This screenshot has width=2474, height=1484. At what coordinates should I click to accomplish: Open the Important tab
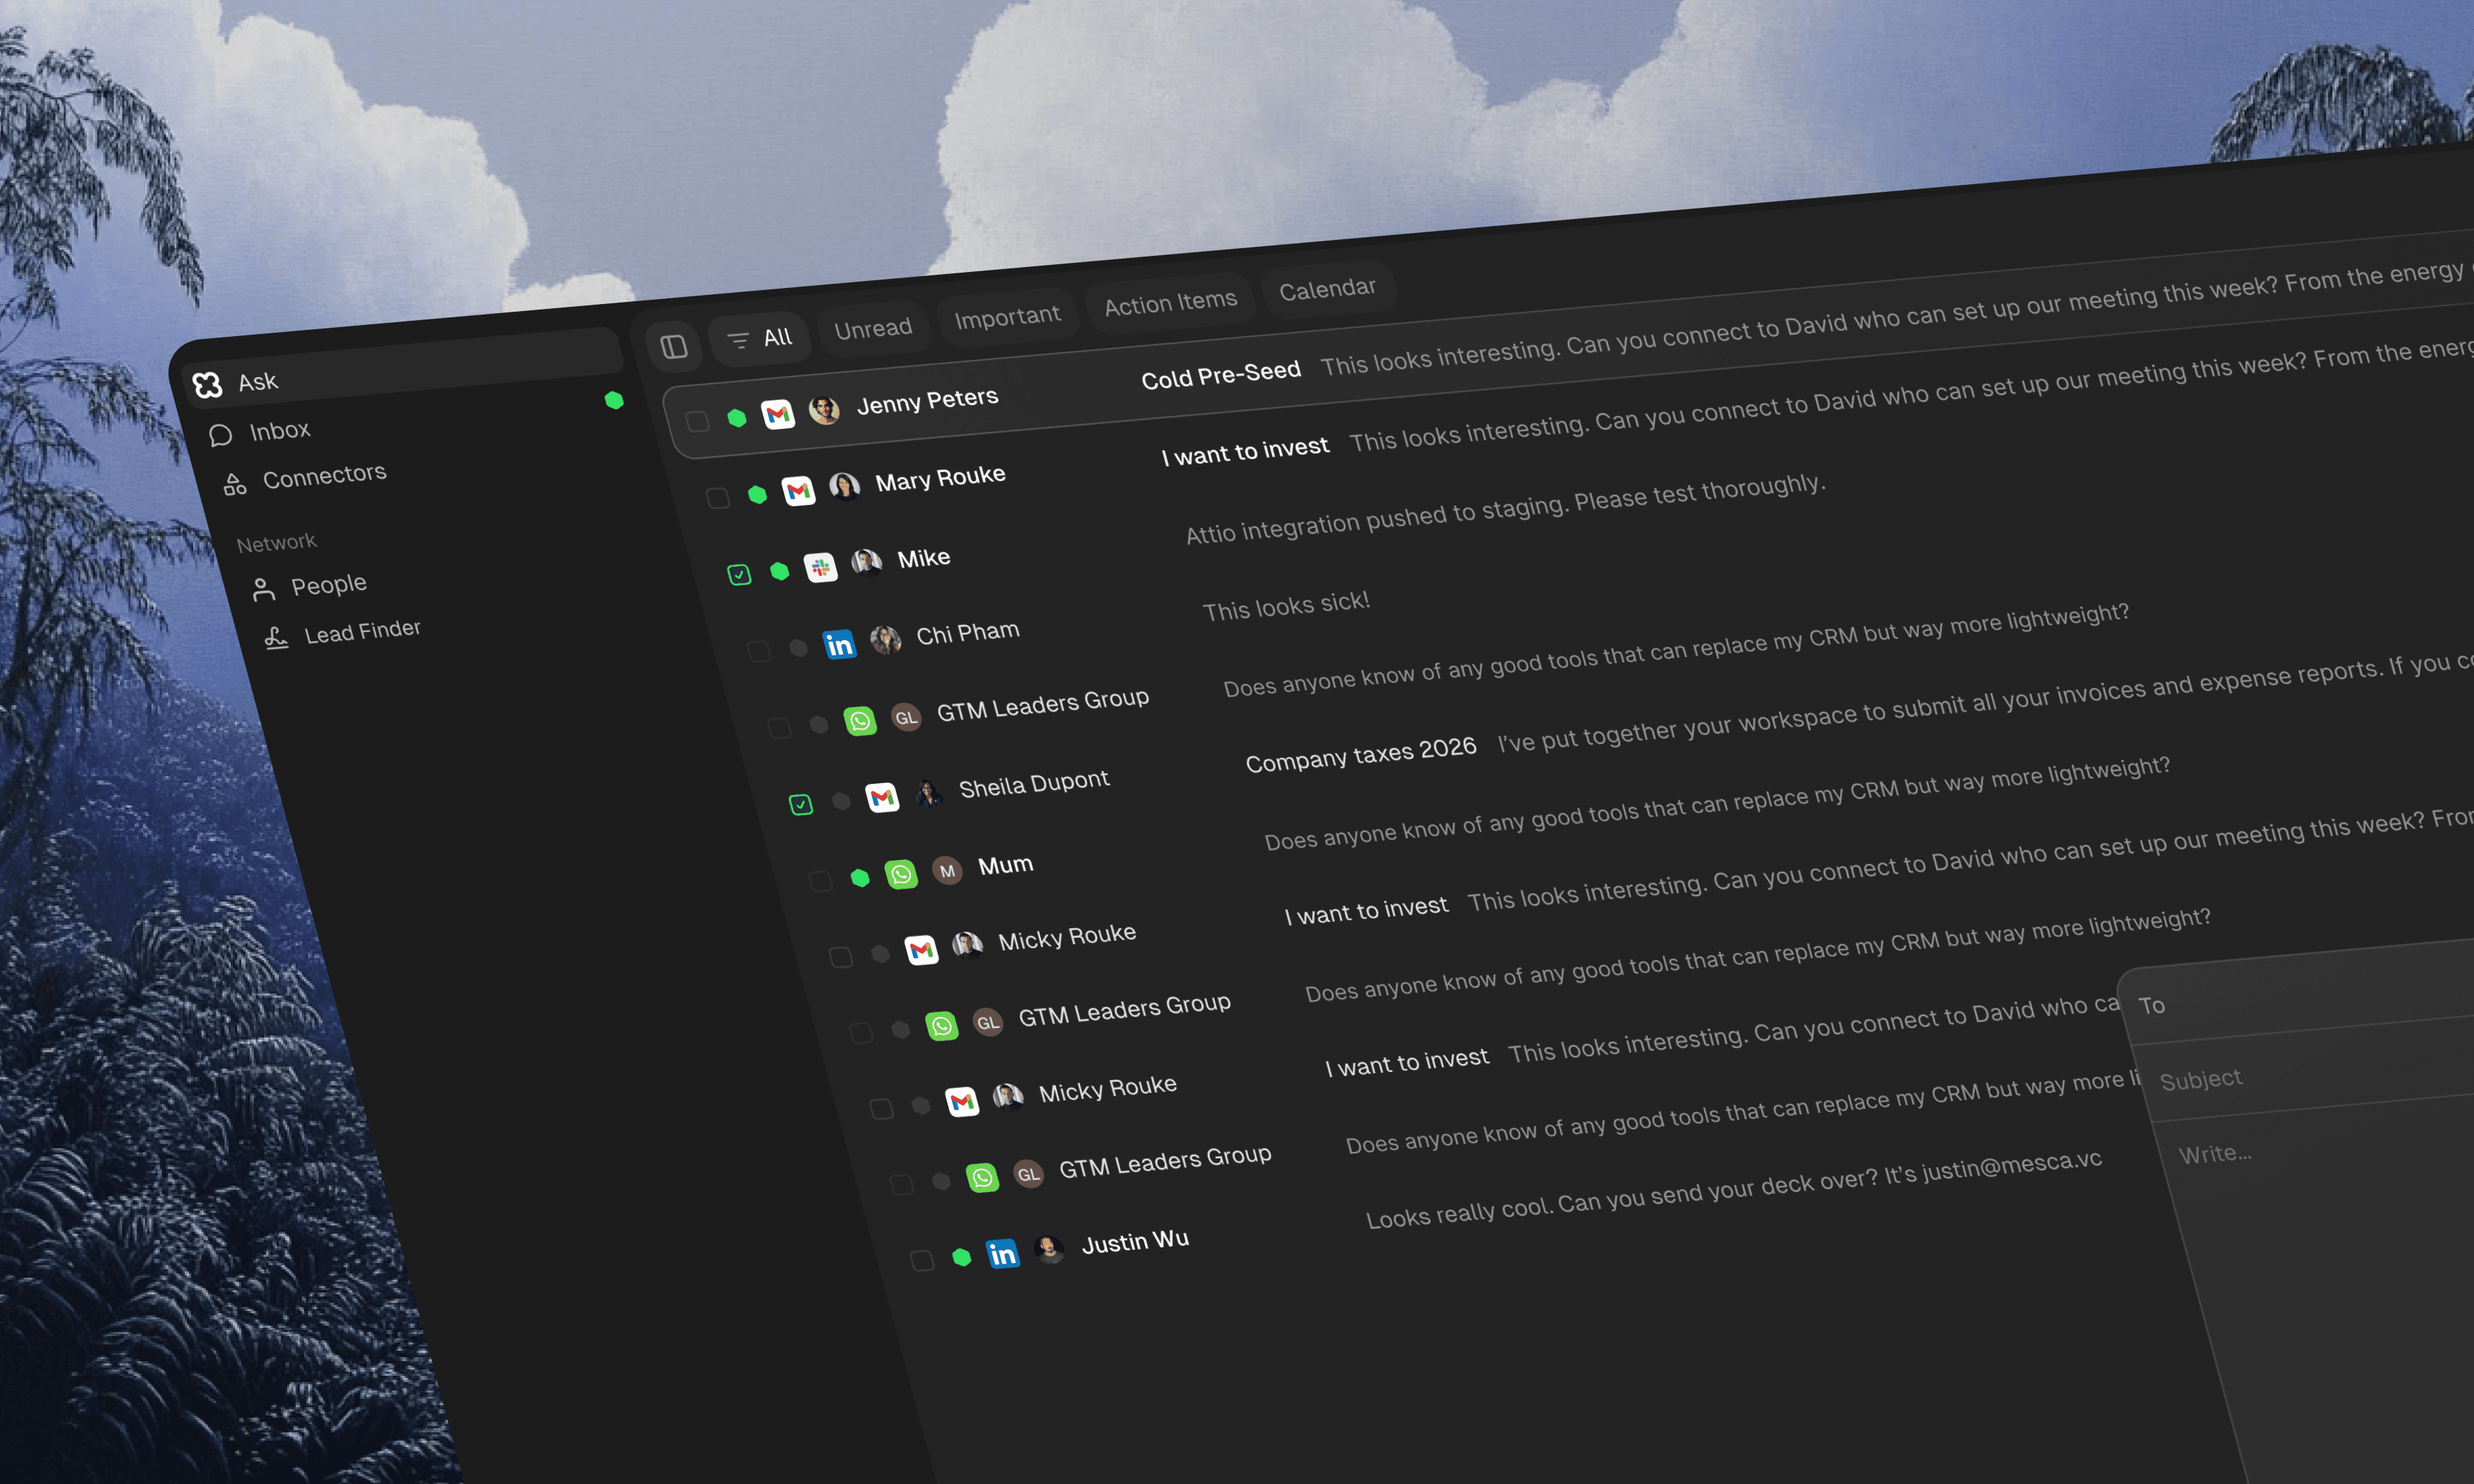click(1007, 317)
